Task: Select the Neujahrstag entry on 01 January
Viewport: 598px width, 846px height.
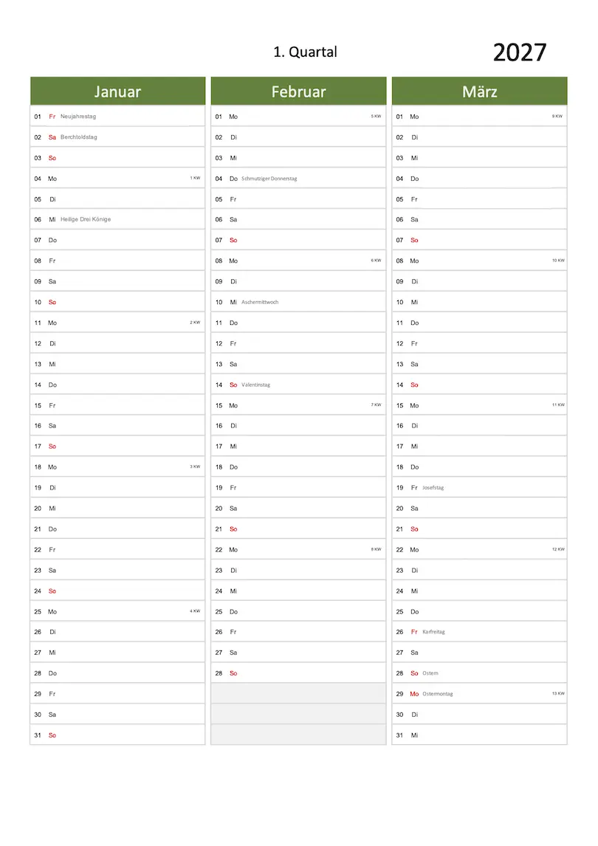Action: (x=78, y=117)
